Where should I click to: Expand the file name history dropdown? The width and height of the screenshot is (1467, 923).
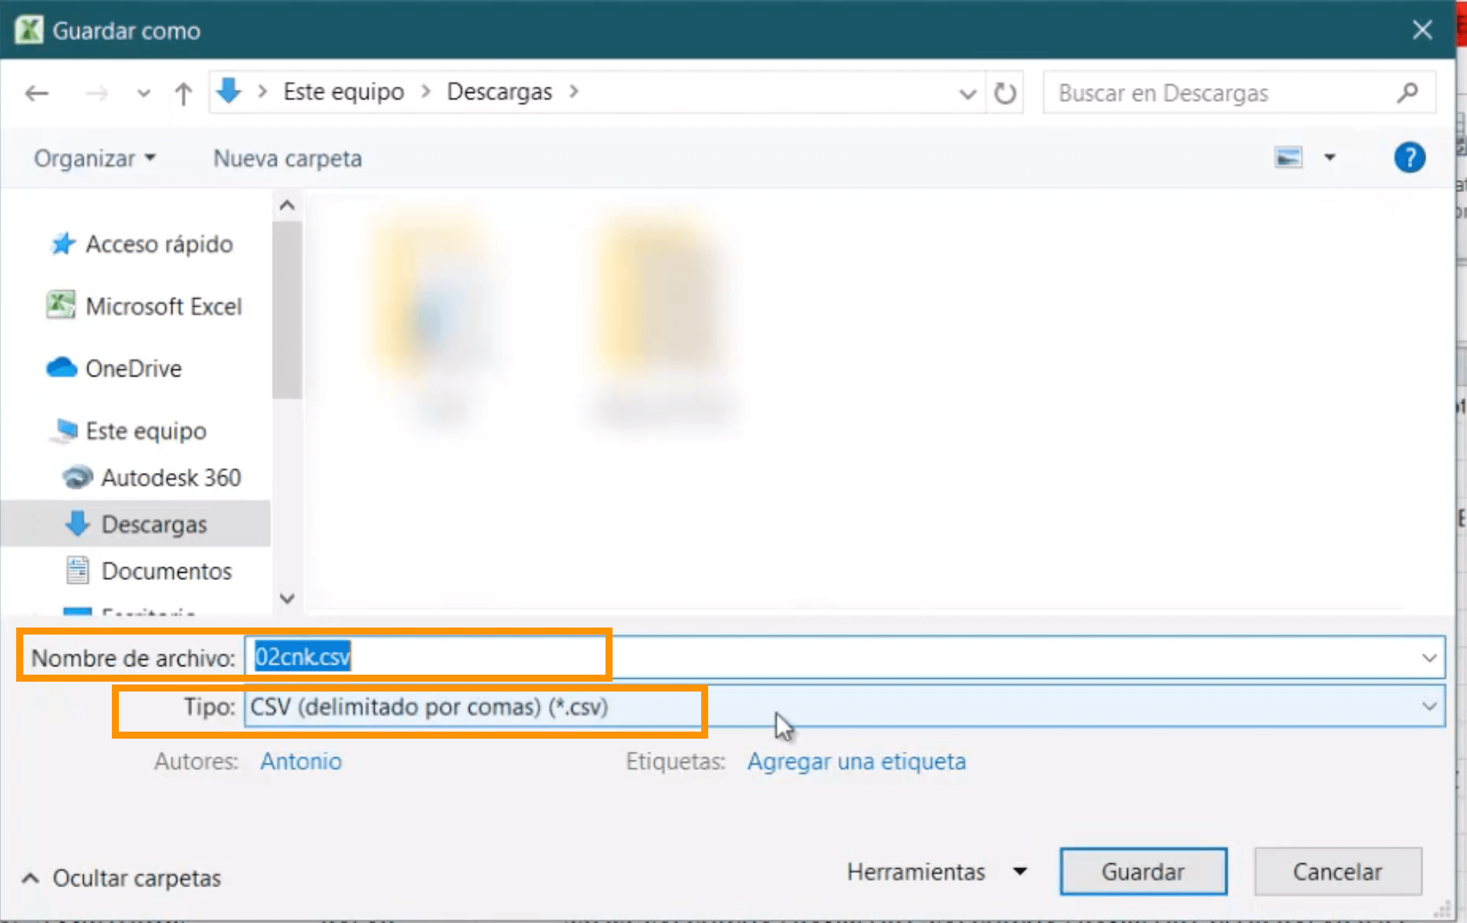pyautogui.click(x=1428, y=658)
